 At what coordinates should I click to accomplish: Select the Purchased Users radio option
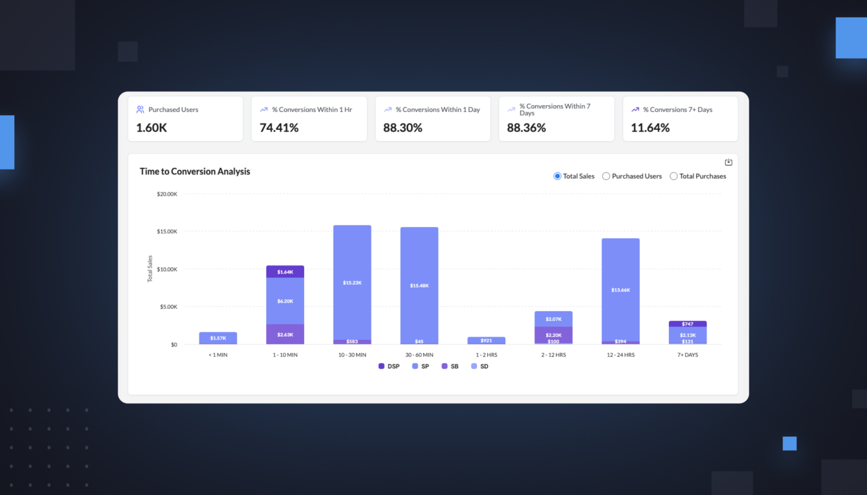point(606,176)
